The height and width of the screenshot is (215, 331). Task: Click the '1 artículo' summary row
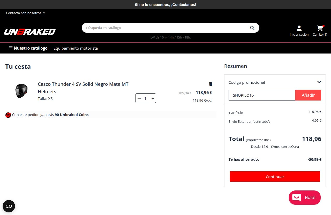[236, 113]
